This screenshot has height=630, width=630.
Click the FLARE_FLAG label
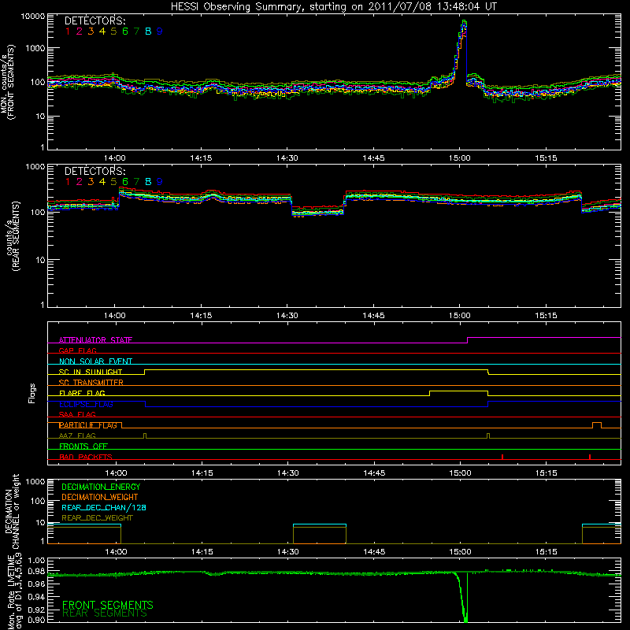click(82, 393)
